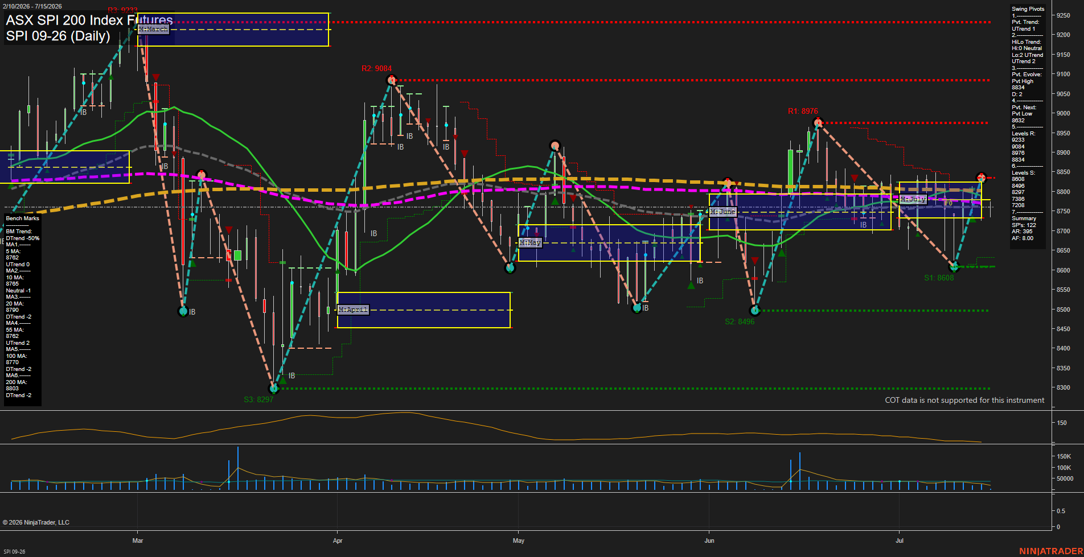Click the Summary entry in Swing Pivots panel
This screenshot has height=557, width=1084.
(x=1024, y=218)
